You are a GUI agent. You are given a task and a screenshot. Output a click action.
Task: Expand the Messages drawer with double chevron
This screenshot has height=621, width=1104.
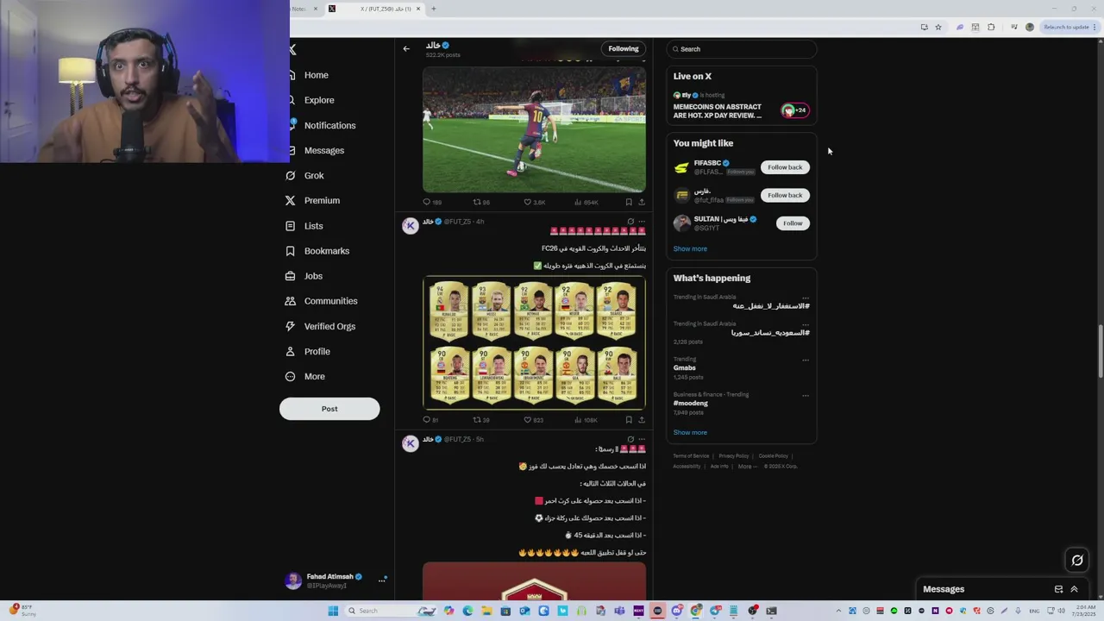[x=1074, y=589]
